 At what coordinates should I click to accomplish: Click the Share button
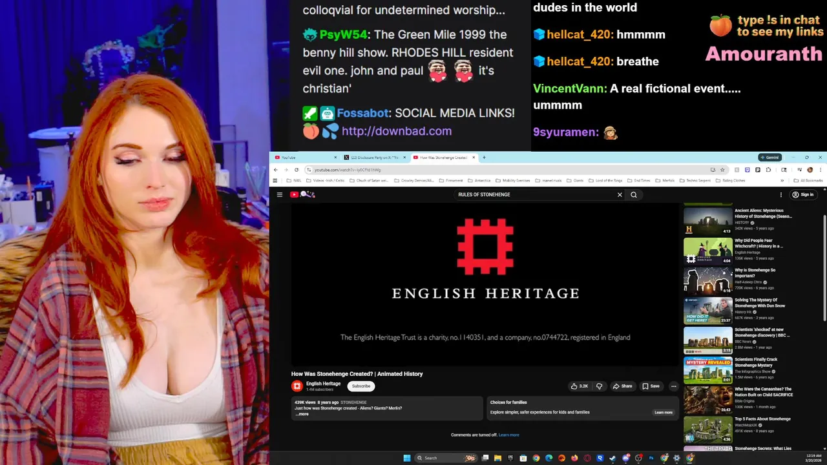pos(623,386)
